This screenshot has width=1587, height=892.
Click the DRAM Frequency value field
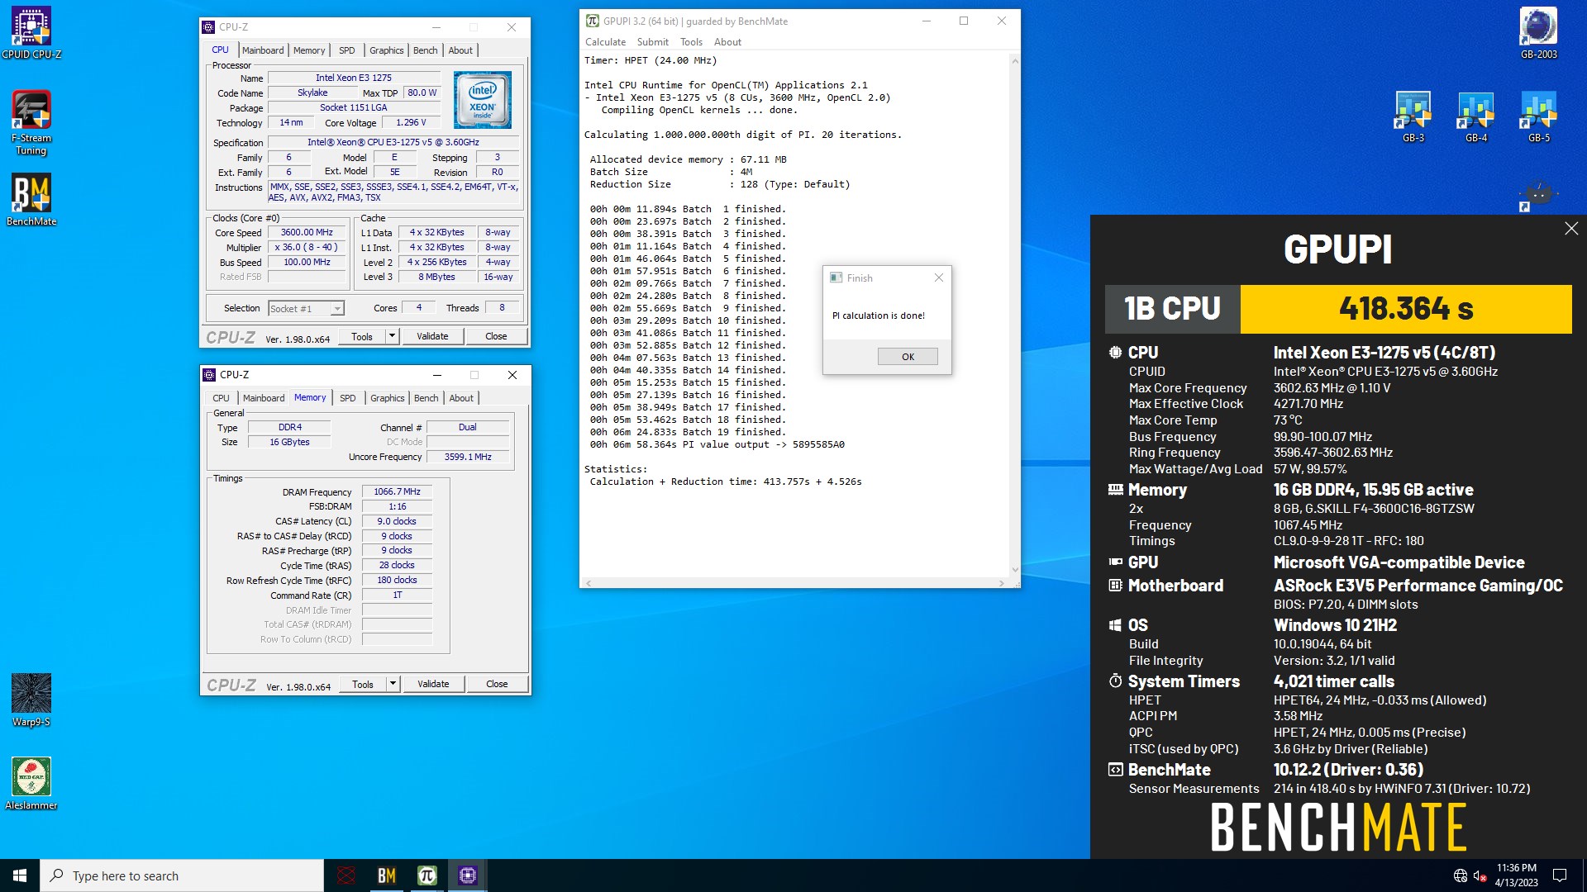click(x=397, y=492)
